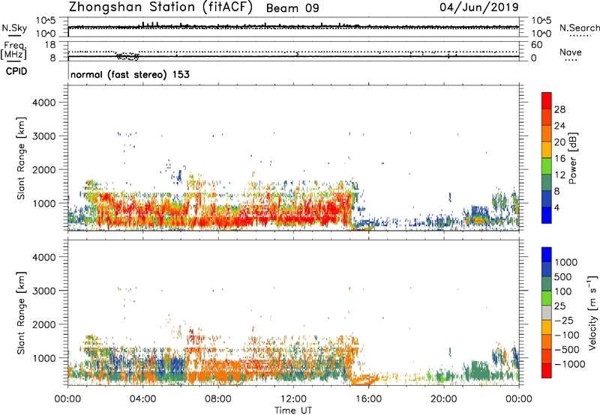Select the 'Time UT' axis title
This screenshot has width=600, height=415.
coord(293,411)
